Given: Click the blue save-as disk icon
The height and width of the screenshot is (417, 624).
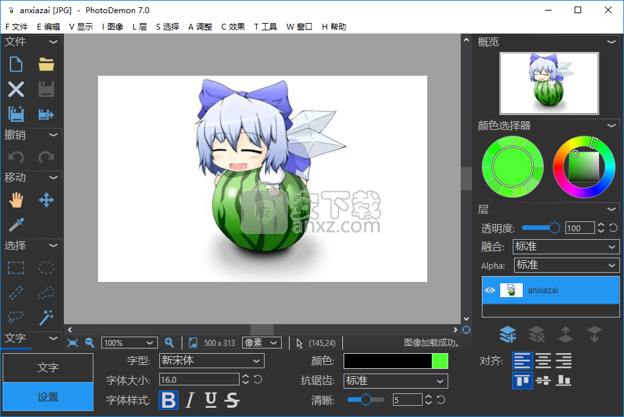Looking at the screenshot, I should (x=16, y=115).
